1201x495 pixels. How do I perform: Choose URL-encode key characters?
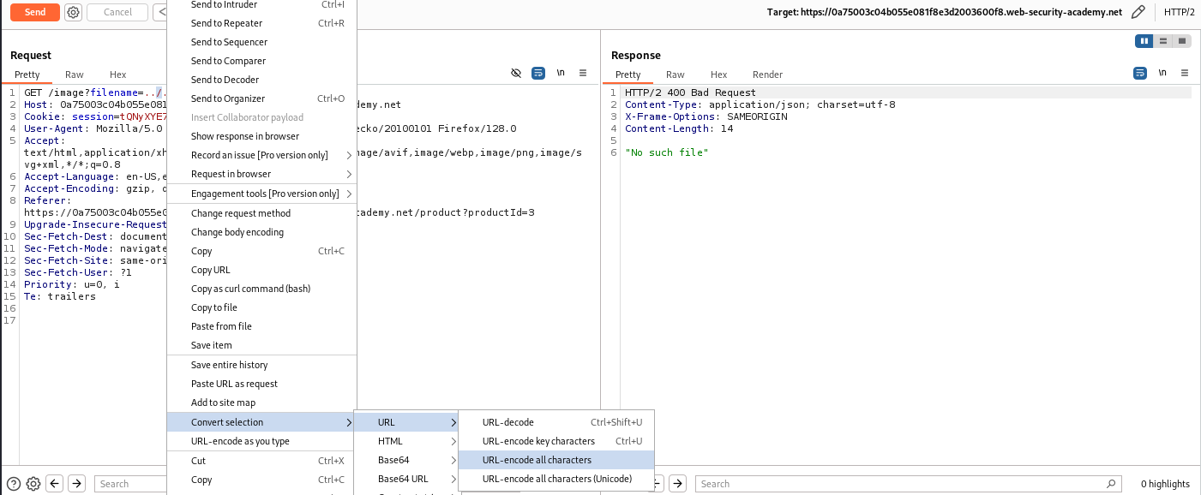(x=556, y=441)
